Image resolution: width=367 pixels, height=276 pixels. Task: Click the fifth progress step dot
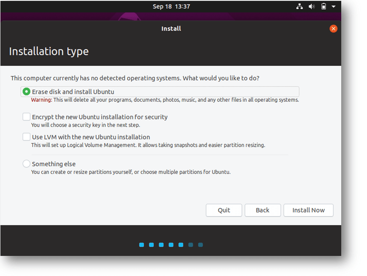tap(181, 245)
